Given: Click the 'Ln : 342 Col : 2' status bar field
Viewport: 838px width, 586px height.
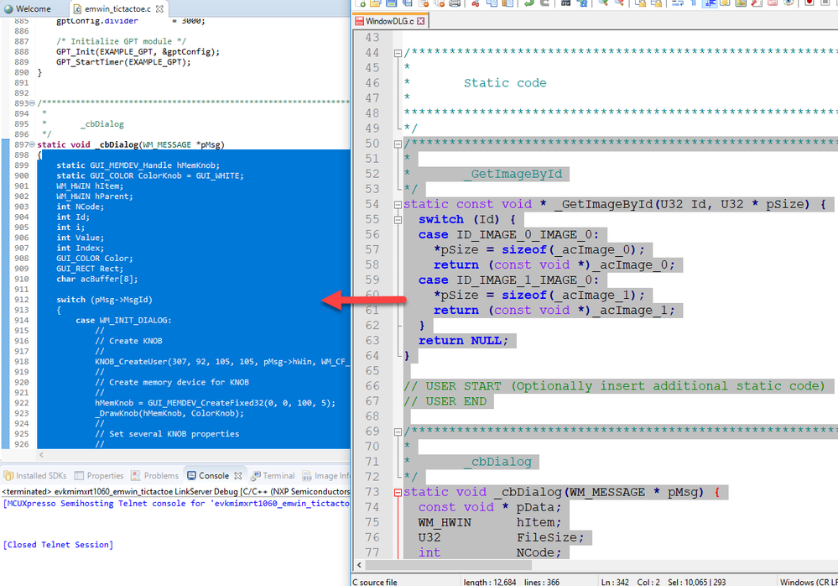Looking at the screenshot, I should 630,582.
